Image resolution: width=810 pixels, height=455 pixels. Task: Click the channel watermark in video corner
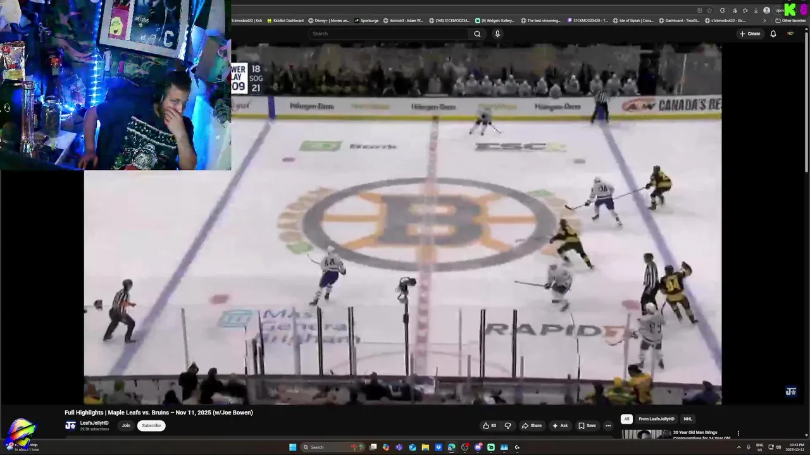click(x=790, y=392)
